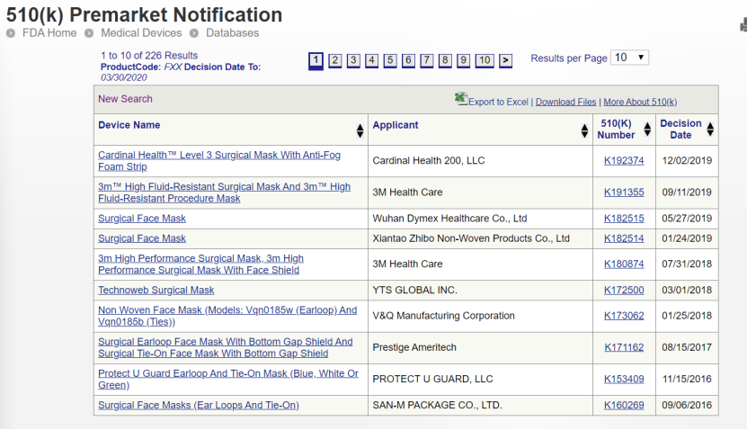The width and height of the screenshot is (747, 430).
Task: Click bullet icon before FDA Home
Action: pos(11,33)
